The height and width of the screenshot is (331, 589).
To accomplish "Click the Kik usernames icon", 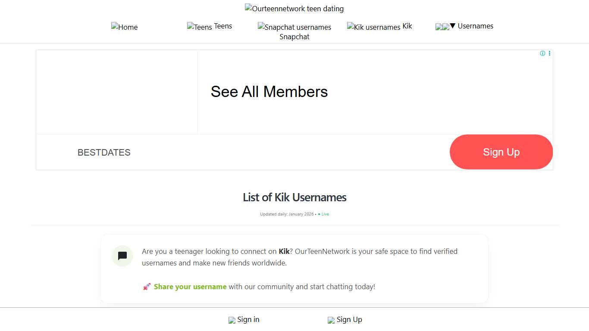I will 350,26.
